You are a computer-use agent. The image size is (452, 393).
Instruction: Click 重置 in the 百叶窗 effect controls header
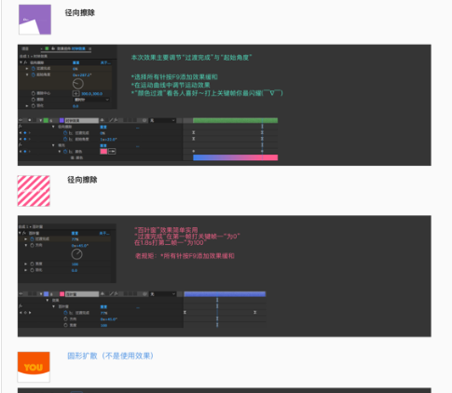tap(75, 234)
